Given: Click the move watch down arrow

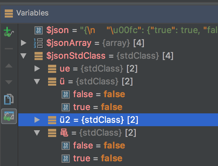Looking at the screenshot, I should (8, 82).
